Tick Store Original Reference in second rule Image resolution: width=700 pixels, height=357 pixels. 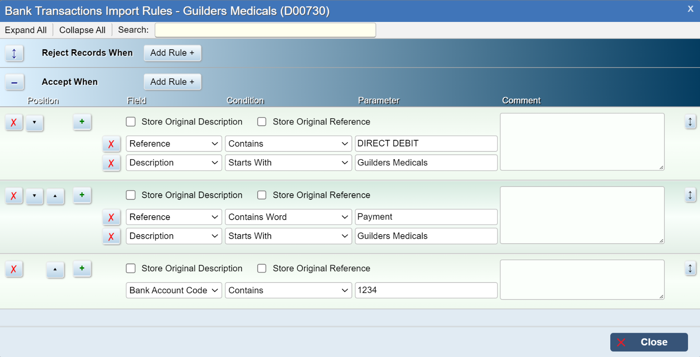point(262,195)
